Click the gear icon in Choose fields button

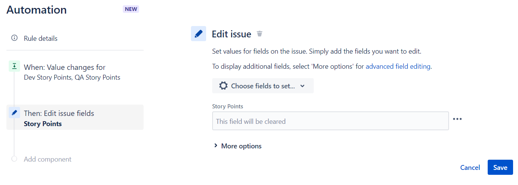(224, 86)
